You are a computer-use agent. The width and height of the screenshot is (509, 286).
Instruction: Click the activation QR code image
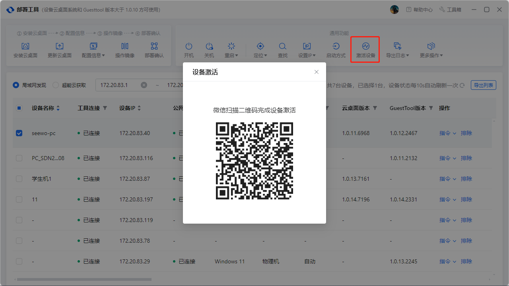[254, 161]
